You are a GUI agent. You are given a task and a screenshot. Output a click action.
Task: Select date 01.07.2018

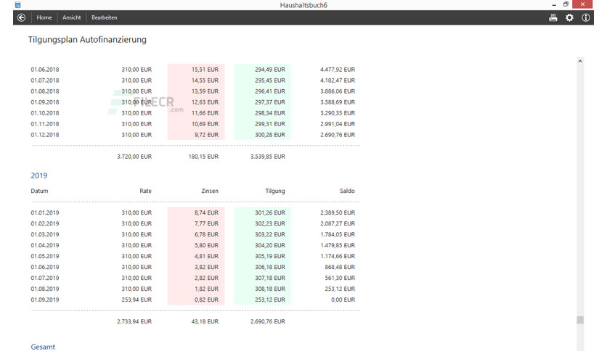[45, 80]
